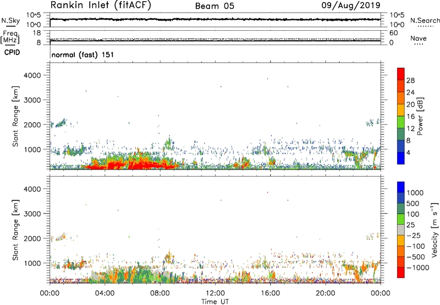Click the "Power [dB]" colorbar title

pyautogui.click(x=420, y=116)
